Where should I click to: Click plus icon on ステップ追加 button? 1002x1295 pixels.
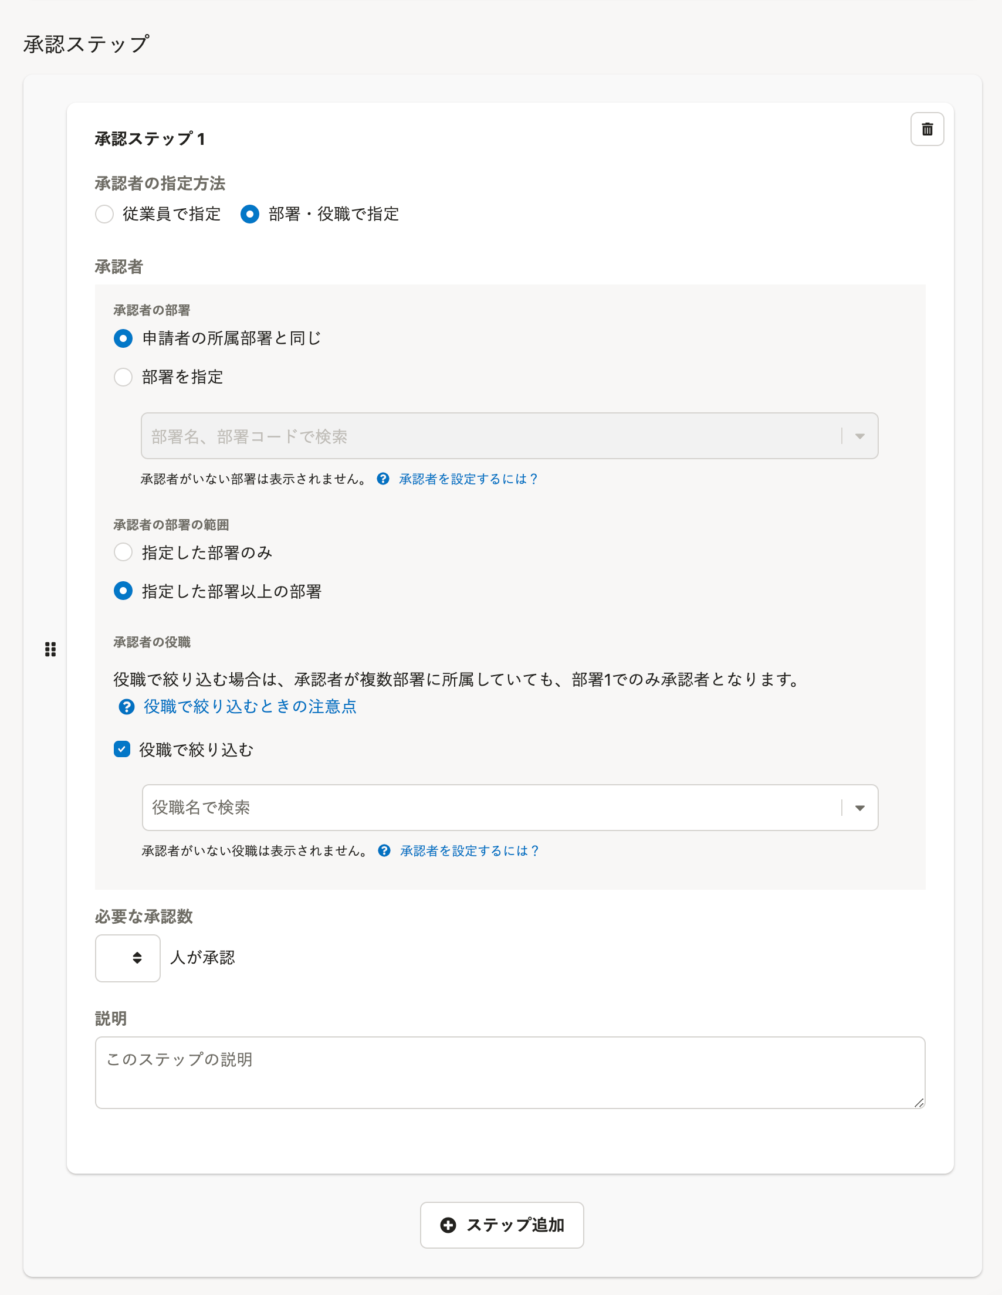(x=448, y=1225)
